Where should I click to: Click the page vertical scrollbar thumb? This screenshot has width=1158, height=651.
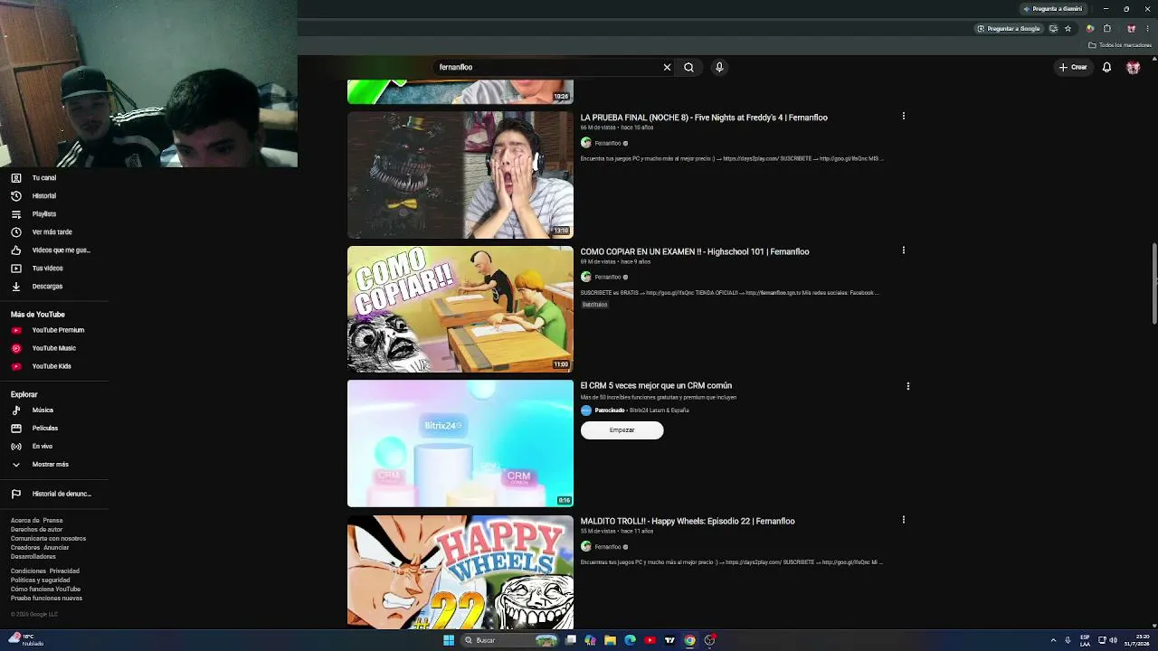(x=1154, y=283)
